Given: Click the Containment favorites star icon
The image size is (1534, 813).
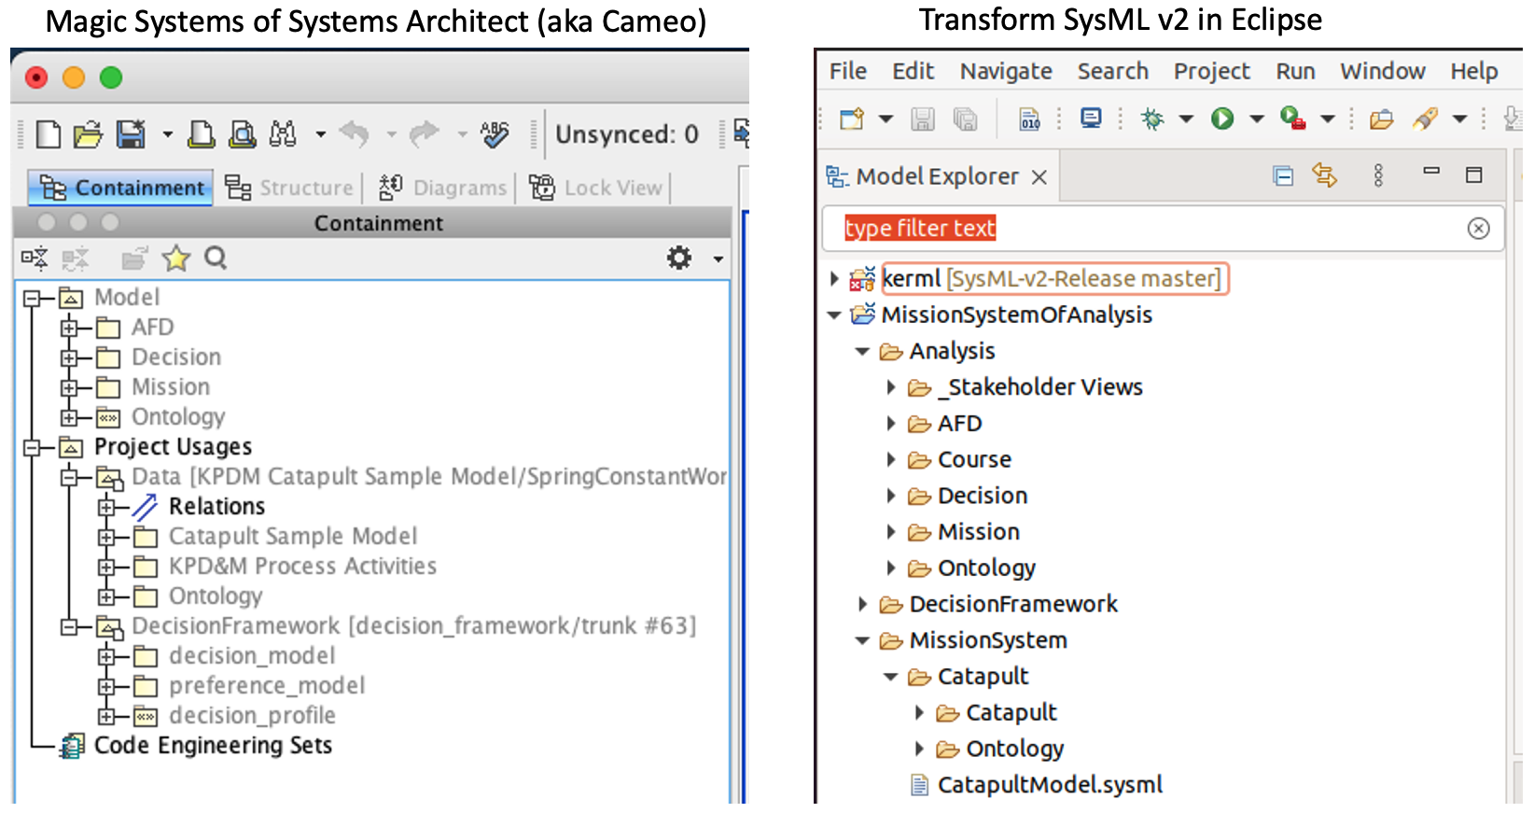Looking at the screenshot, I should click(175, 259).
